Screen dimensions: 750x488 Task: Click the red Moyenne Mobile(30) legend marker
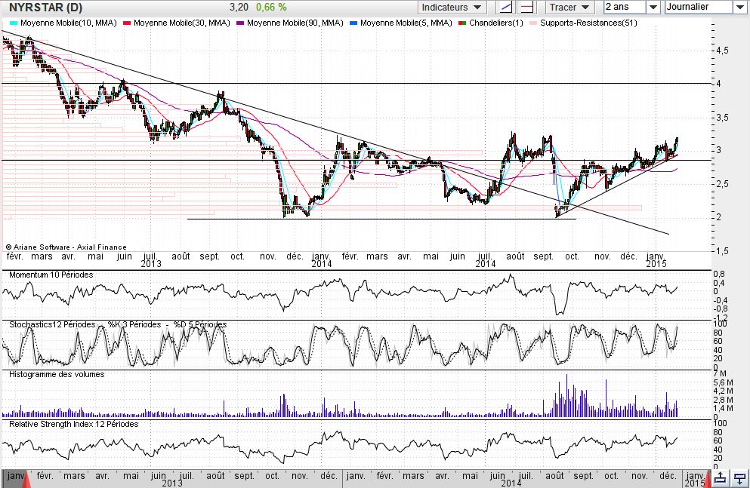(x=125, y=23)
